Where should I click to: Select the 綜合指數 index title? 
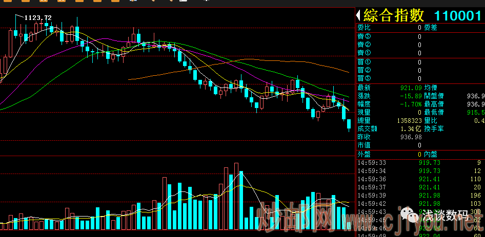pos(394,15)
